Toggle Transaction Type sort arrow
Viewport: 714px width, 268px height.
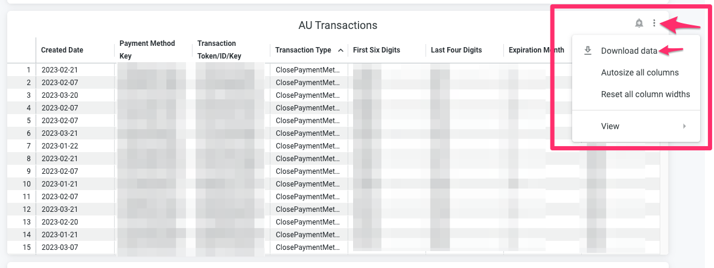340,50
